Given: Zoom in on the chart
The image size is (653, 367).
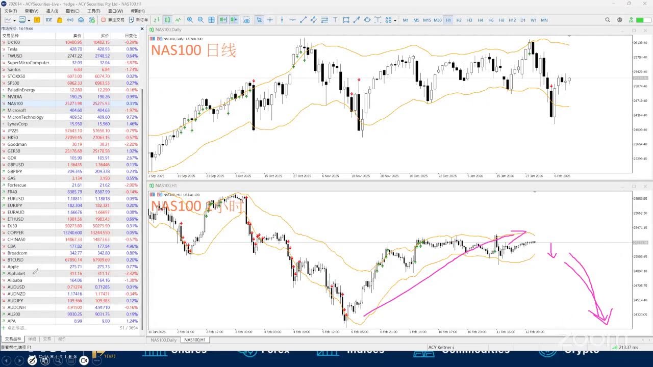Looking at the screenshot, I should point(190,20).
